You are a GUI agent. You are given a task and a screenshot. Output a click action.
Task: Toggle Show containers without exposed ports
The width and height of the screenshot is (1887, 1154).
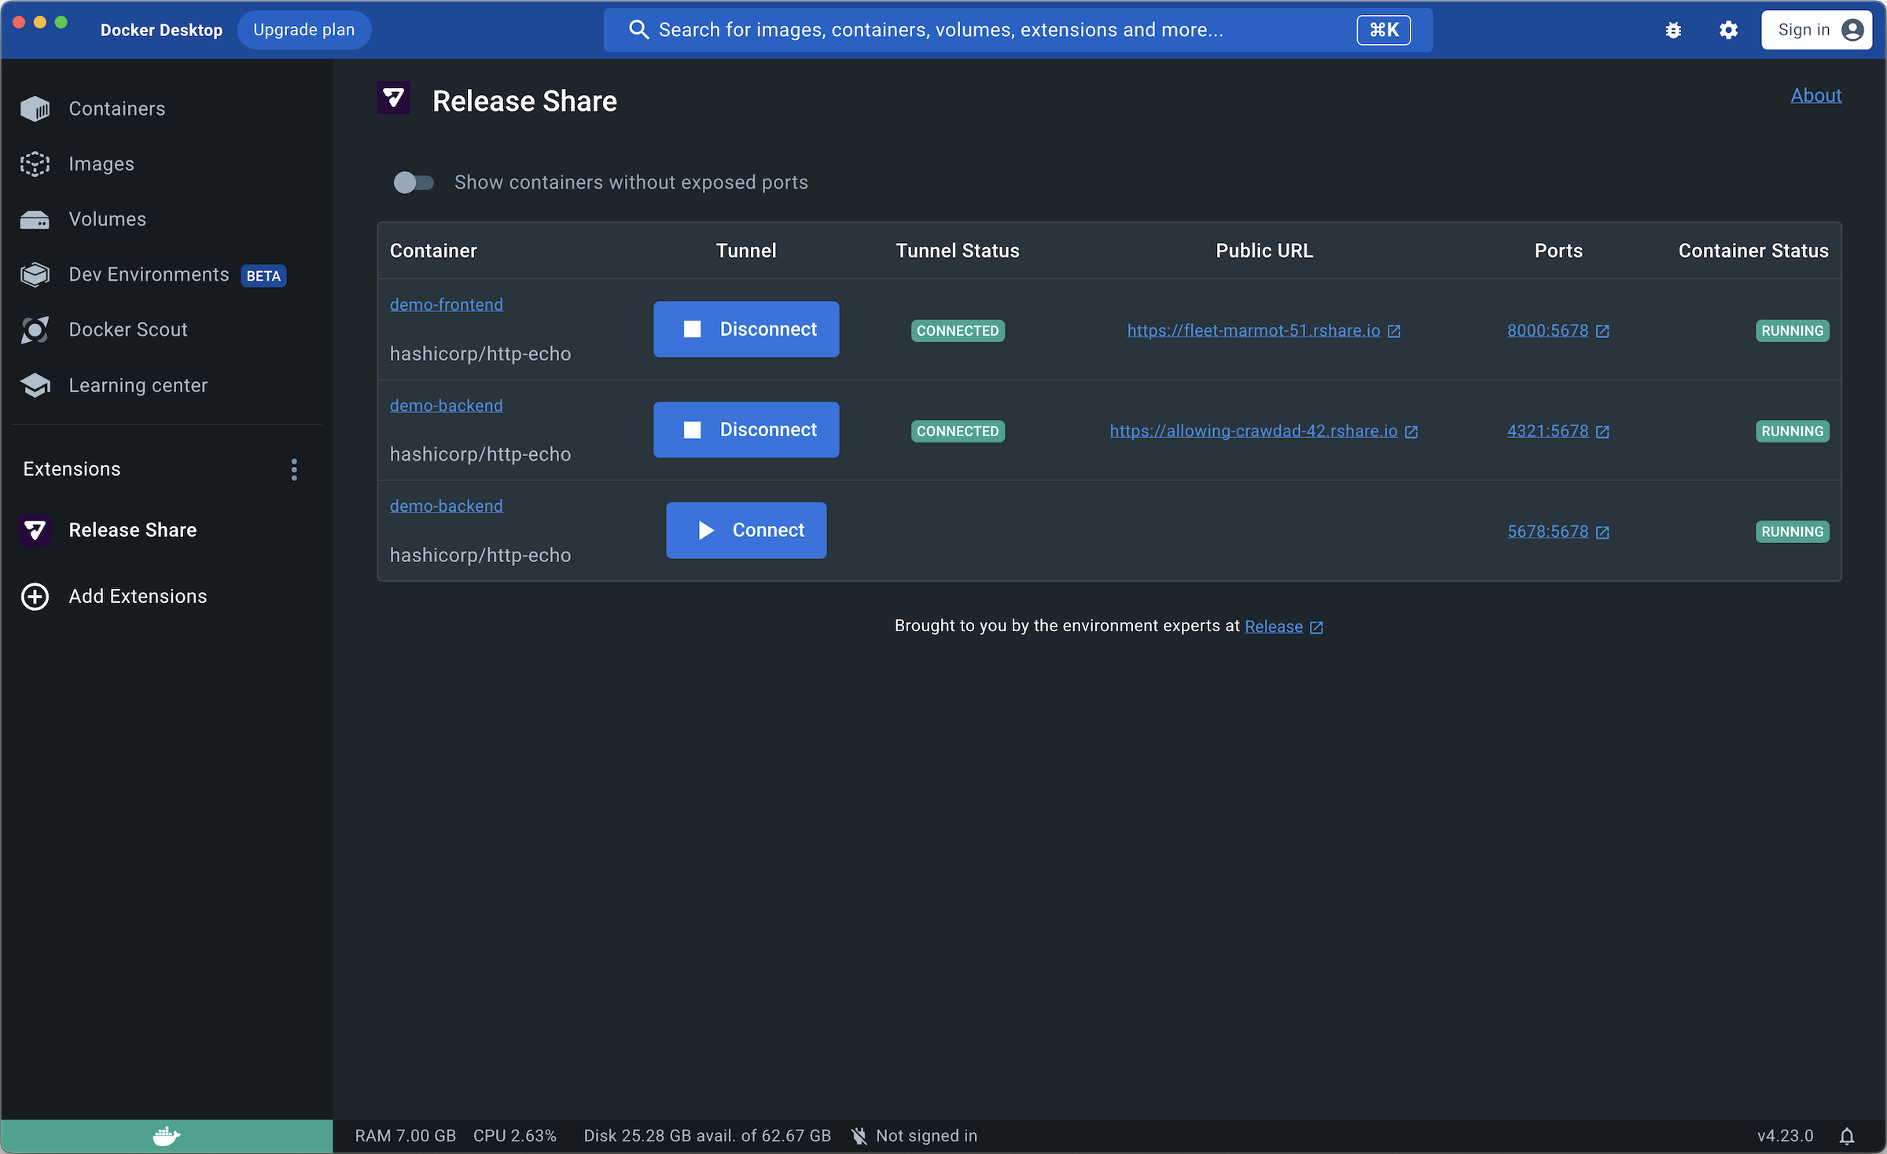point(414,182)
